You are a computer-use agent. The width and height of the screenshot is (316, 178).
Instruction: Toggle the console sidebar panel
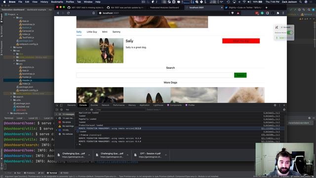(x=57, y=110)
